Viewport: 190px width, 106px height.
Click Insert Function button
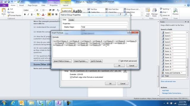point(81,61)
